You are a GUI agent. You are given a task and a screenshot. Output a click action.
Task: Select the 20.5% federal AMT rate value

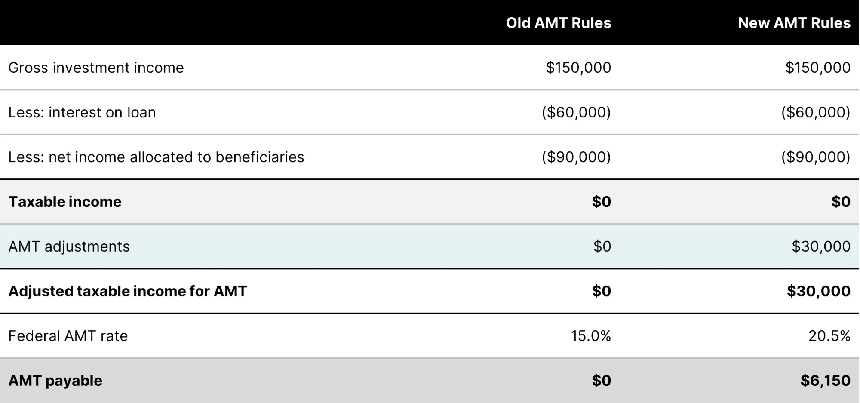pos(829,336)
